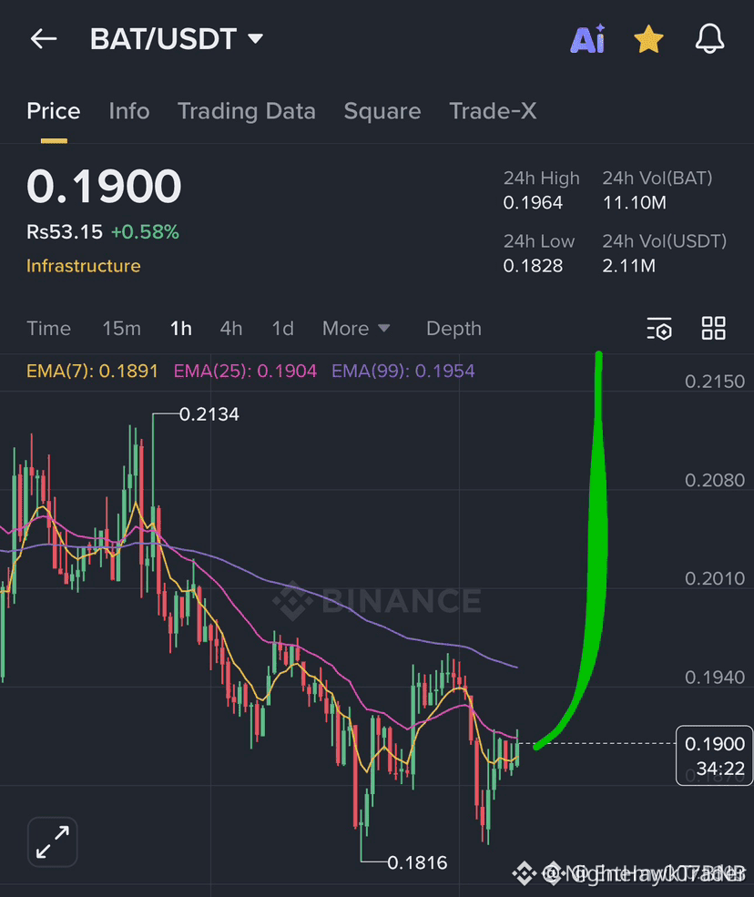Open the Square tab
Screen dimensions: 754x897
[382, 111]
